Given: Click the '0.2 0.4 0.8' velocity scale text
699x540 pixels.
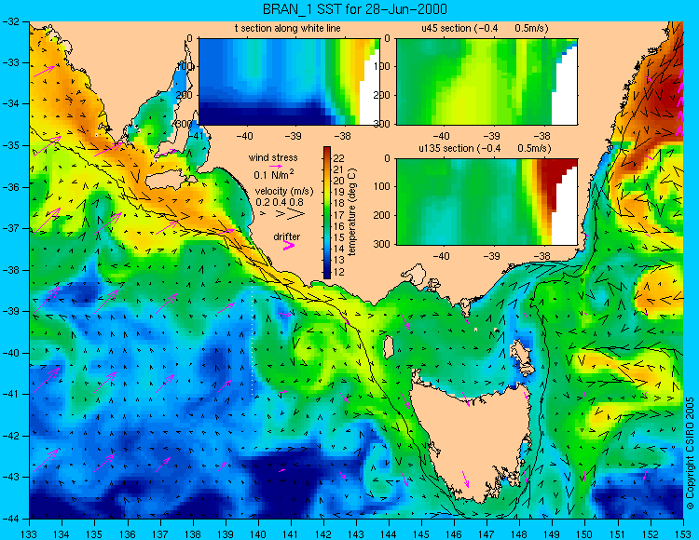Looking at the screenshot, I should [280, 202].
